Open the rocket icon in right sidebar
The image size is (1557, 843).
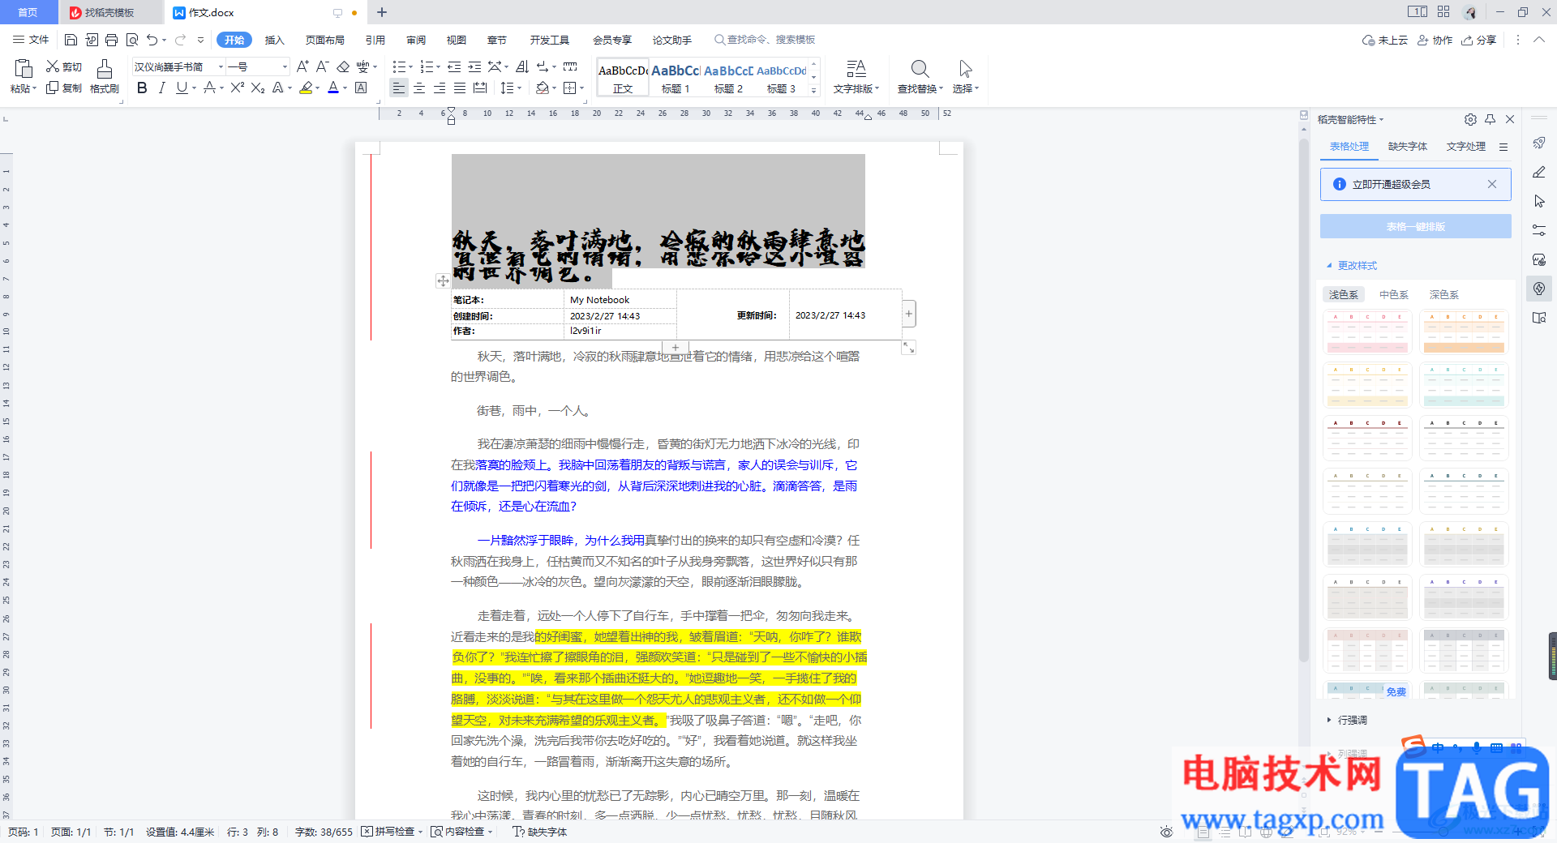1539,143
